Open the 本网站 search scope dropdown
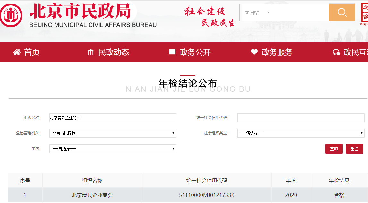This screenshot has width=368, height=203. point(257,13)
